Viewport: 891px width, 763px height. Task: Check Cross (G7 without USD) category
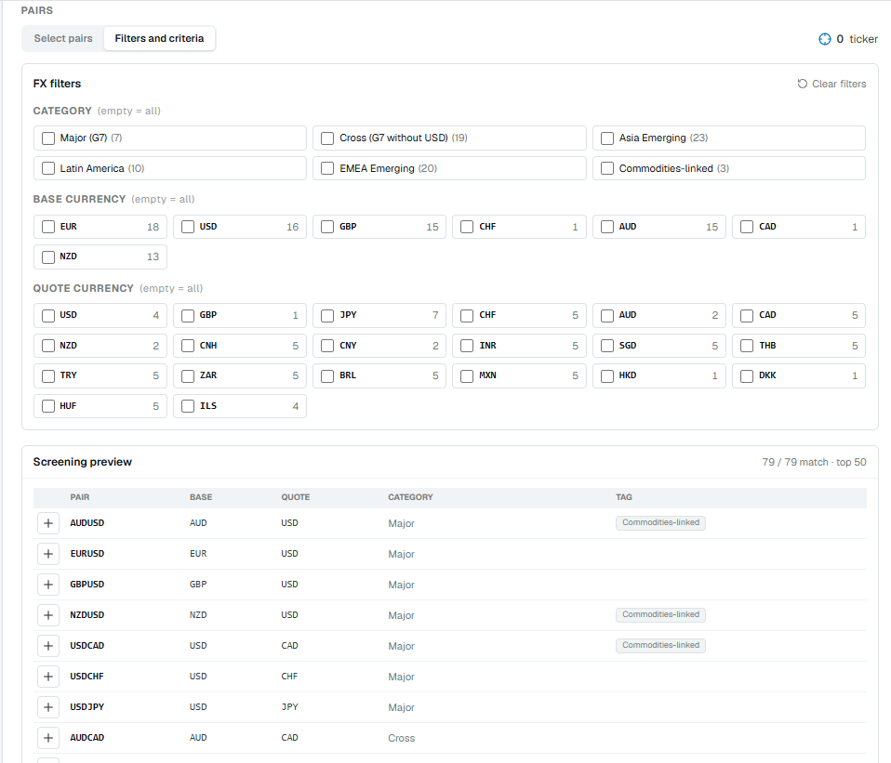(327, 138)
